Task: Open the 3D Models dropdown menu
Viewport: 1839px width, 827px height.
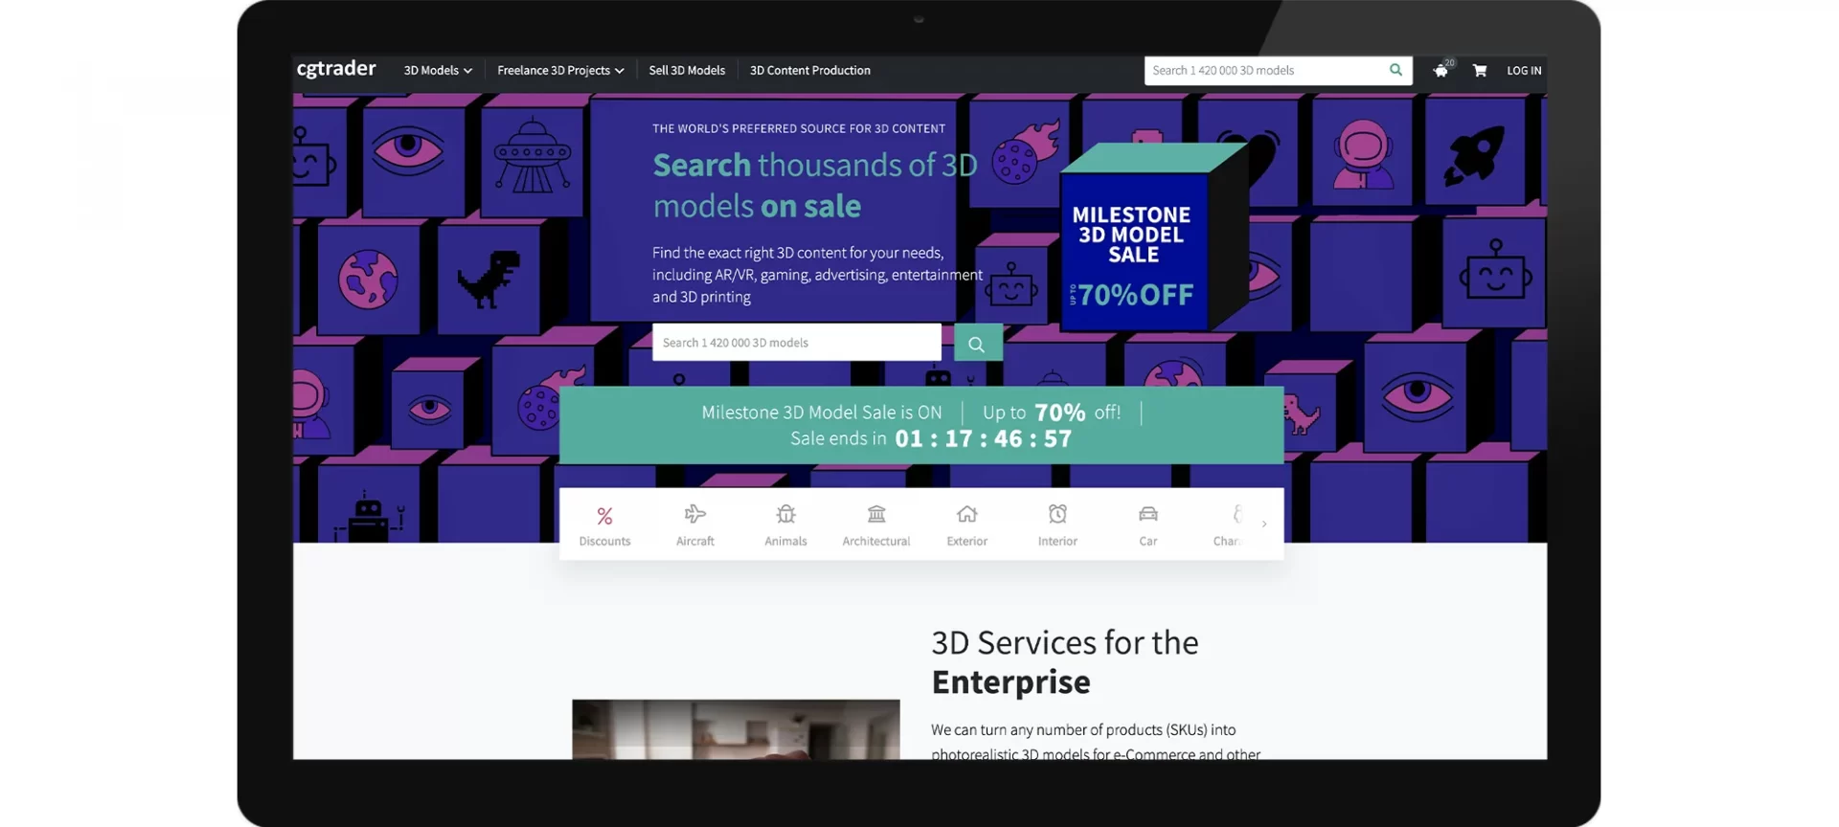Action: click(438, 71)
